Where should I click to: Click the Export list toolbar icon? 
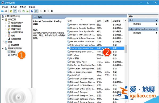pos(27,11)
